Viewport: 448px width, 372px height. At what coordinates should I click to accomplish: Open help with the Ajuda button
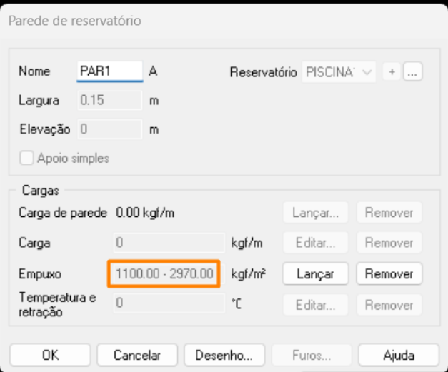[399, 355]
